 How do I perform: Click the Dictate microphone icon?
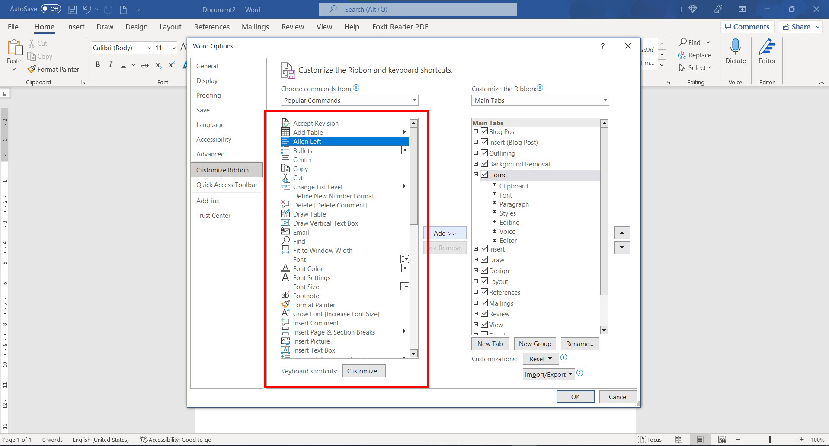[x=735, y=47]
